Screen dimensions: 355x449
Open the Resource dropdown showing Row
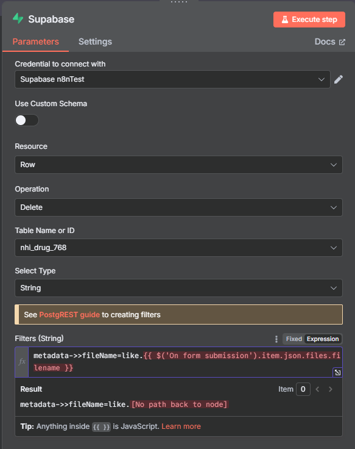[178, 165]
